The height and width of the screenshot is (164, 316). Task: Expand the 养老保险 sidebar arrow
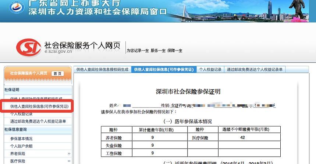69,154
